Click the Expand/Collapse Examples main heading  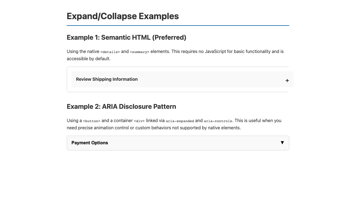tap(123, 16)
